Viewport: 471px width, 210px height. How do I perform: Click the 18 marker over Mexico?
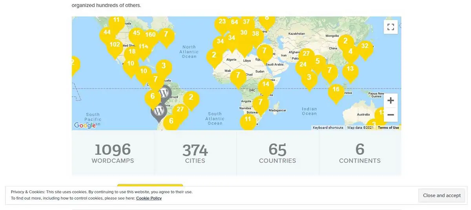[132, 52]
